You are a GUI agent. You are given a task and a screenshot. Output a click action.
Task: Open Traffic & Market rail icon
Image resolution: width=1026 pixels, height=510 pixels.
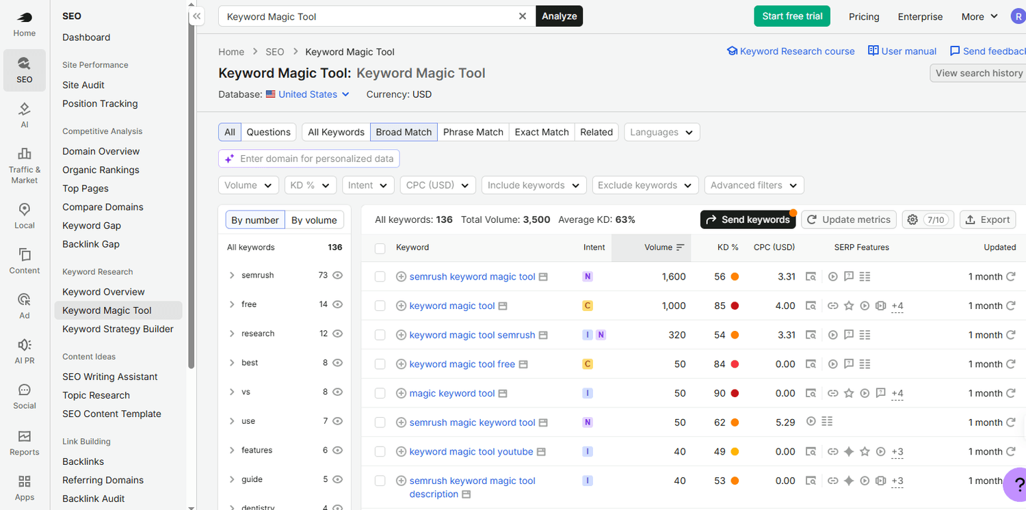point(24,165)
